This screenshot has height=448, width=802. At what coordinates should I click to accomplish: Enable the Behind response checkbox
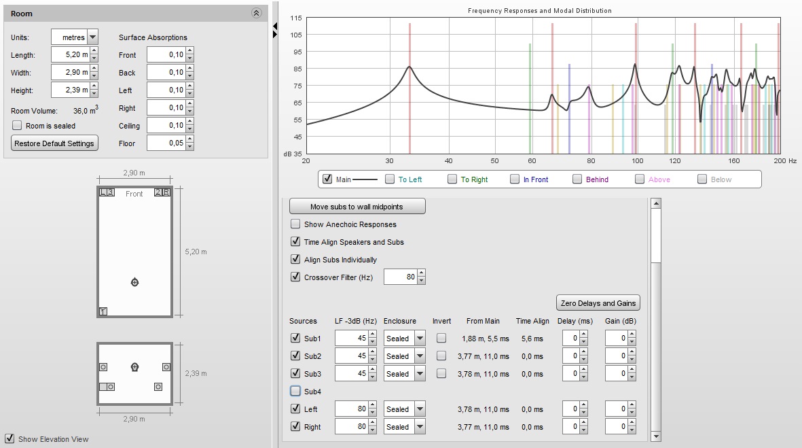577,179
